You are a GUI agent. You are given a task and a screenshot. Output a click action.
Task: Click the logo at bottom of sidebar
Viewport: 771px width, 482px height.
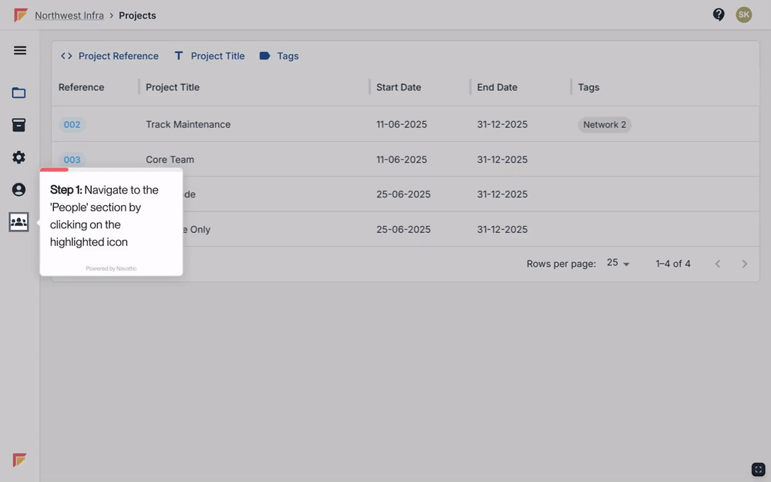click(x=19, y=460)
